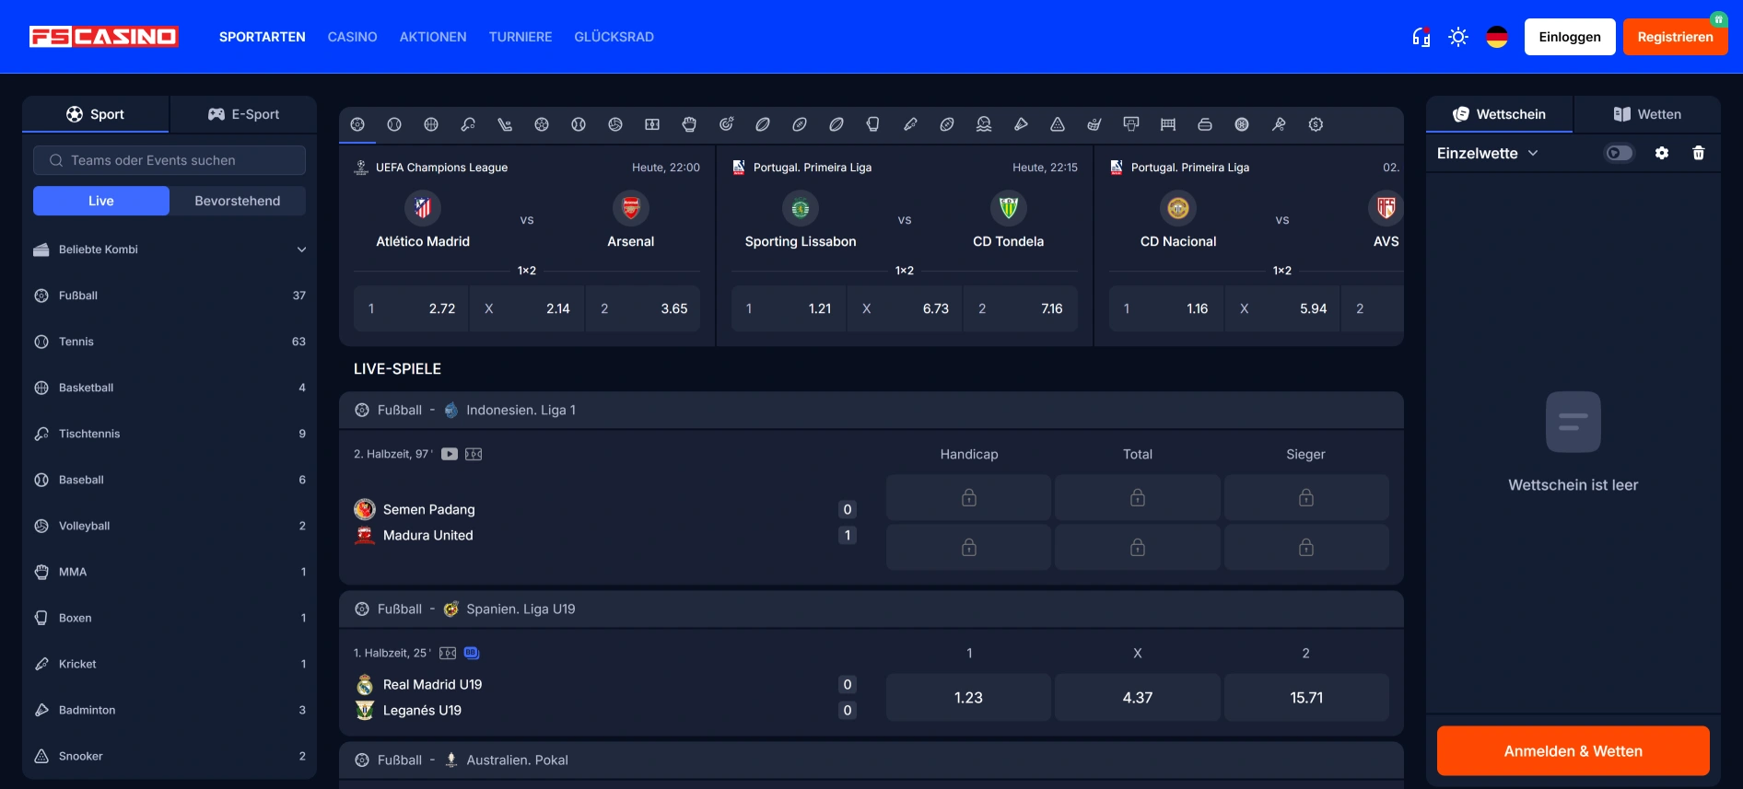Open pitch tracker for Real Madrid U19 match
Image resolution: width=1743 pixels, height=789 pixels.
pos(448,653)
